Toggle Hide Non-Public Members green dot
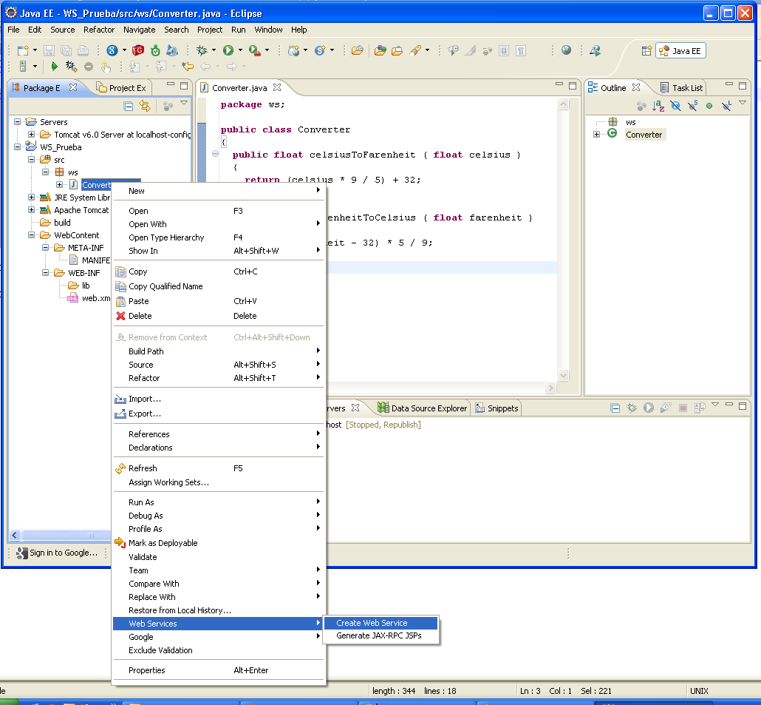Image resolution: width=761 pixels, height=705 pixels. coord(709,106)
